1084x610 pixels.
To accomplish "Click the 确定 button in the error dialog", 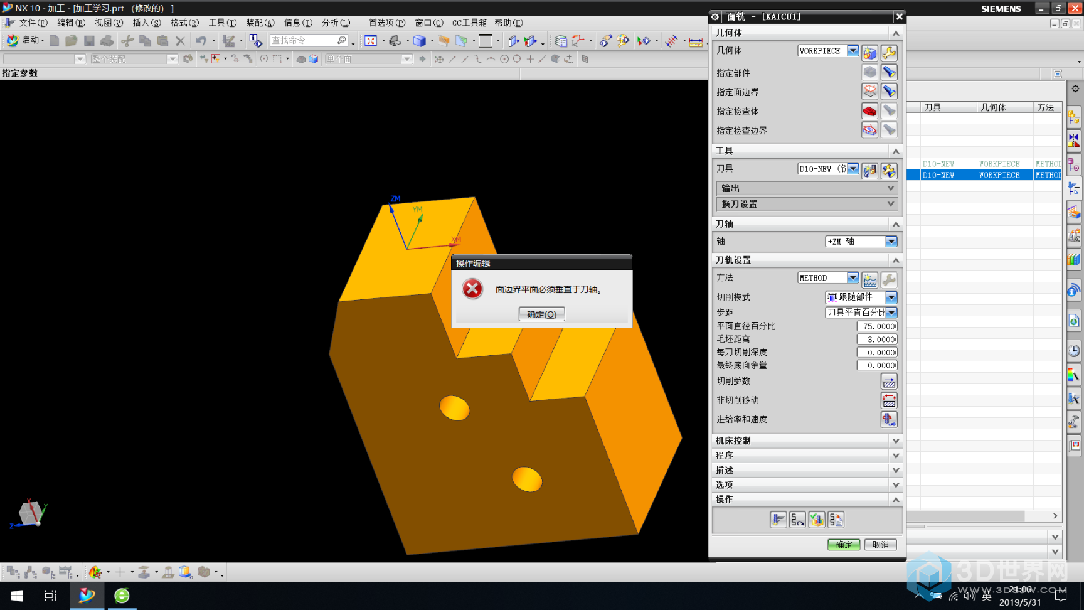I will click(x=541, y=314).
